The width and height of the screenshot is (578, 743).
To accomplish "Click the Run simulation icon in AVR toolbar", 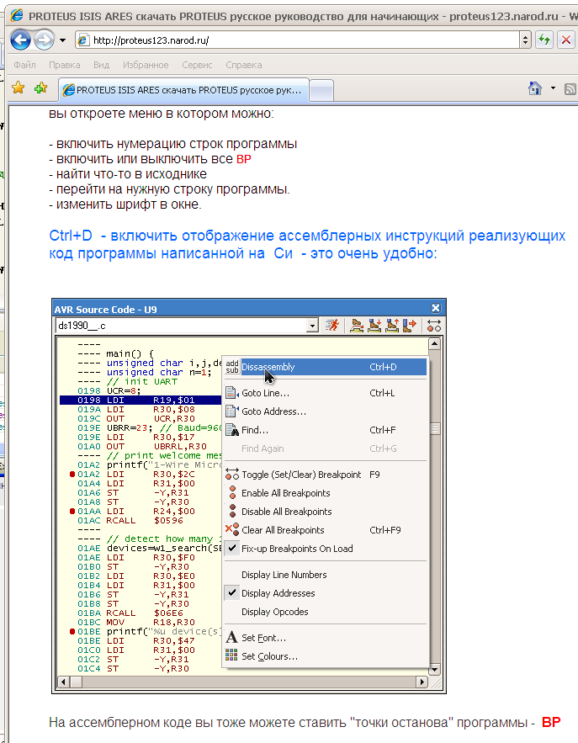I will point(334,325).
